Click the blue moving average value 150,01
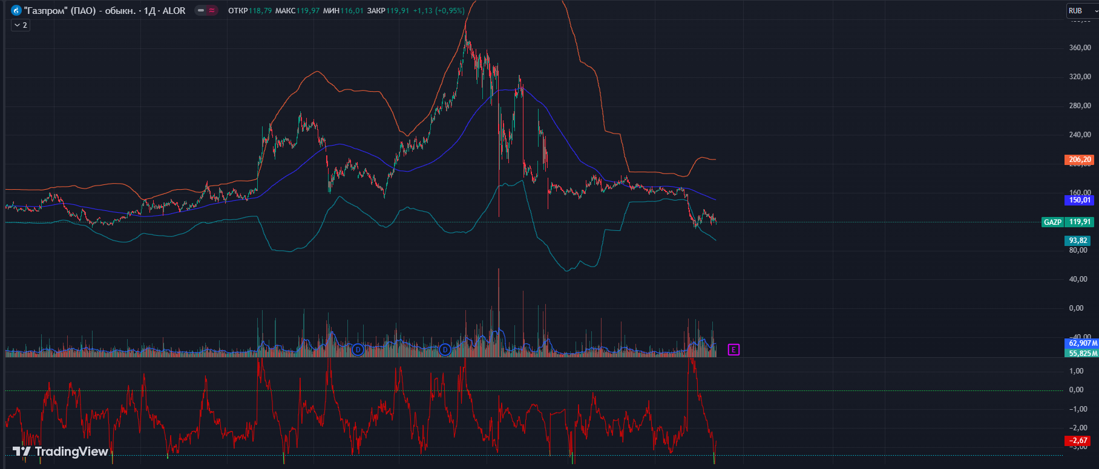The width and height of the screenshot is (1099, 469). coord(1080,200)
